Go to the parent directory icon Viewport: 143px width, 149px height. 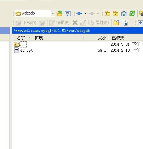(x=107, y=13)
